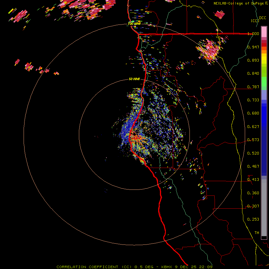Click the 0.947 scale value
This screenshot has height=269, width=269.
[x=253, y=47]
